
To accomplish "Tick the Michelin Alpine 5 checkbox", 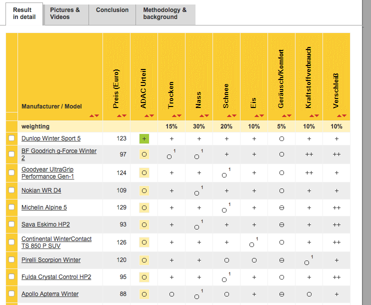I will point(11,207).
